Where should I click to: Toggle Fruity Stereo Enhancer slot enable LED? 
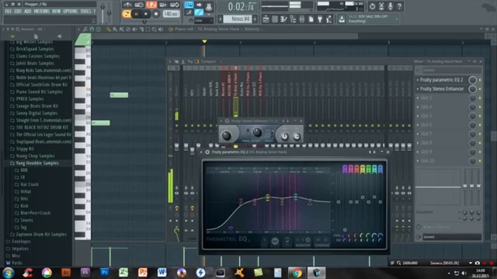click(480, 89)
